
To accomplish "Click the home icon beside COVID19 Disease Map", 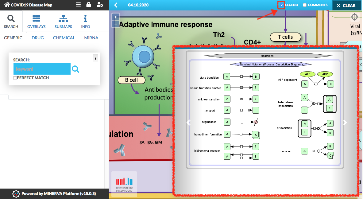I will (7, 5).
